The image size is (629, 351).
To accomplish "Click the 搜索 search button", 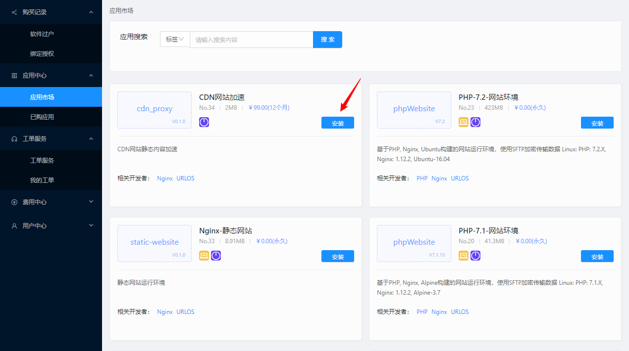I will (327, 40).
